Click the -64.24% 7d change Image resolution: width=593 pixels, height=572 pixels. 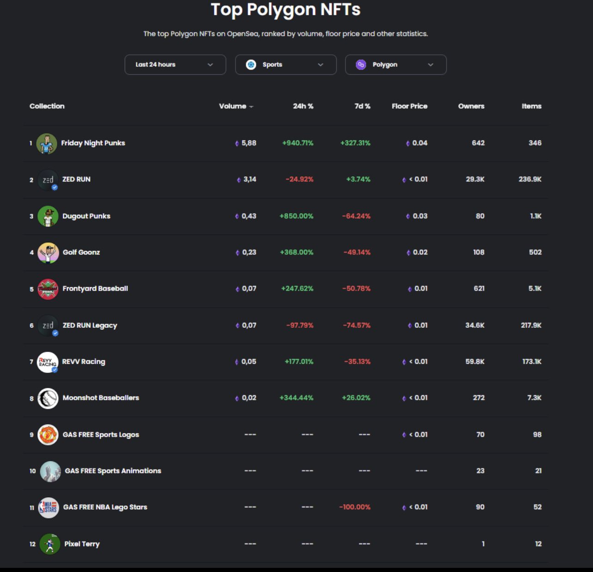pyautogui.click(x=356, y=216)
